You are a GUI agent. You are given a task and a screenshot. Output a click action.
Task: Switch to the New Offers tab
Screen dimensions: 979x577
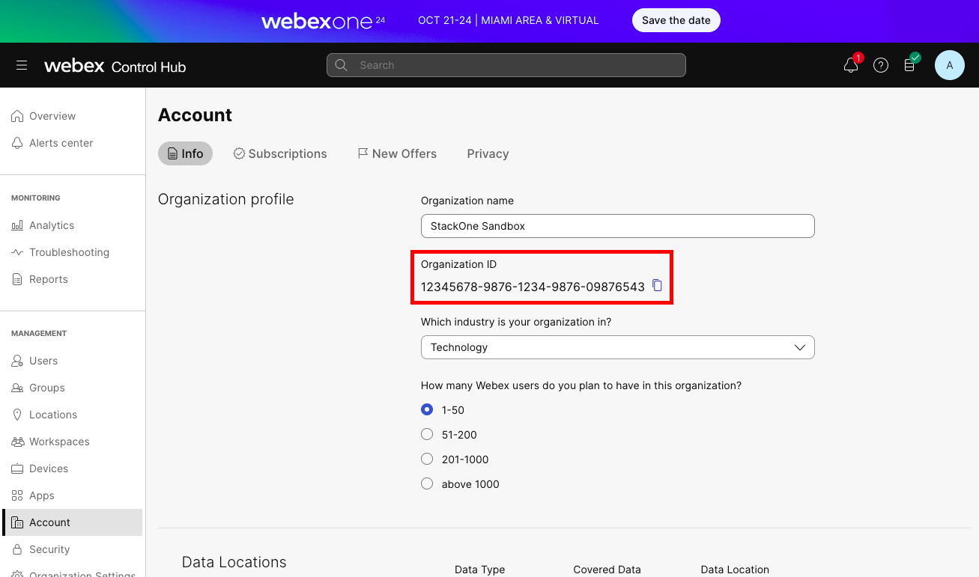(397, 153)
